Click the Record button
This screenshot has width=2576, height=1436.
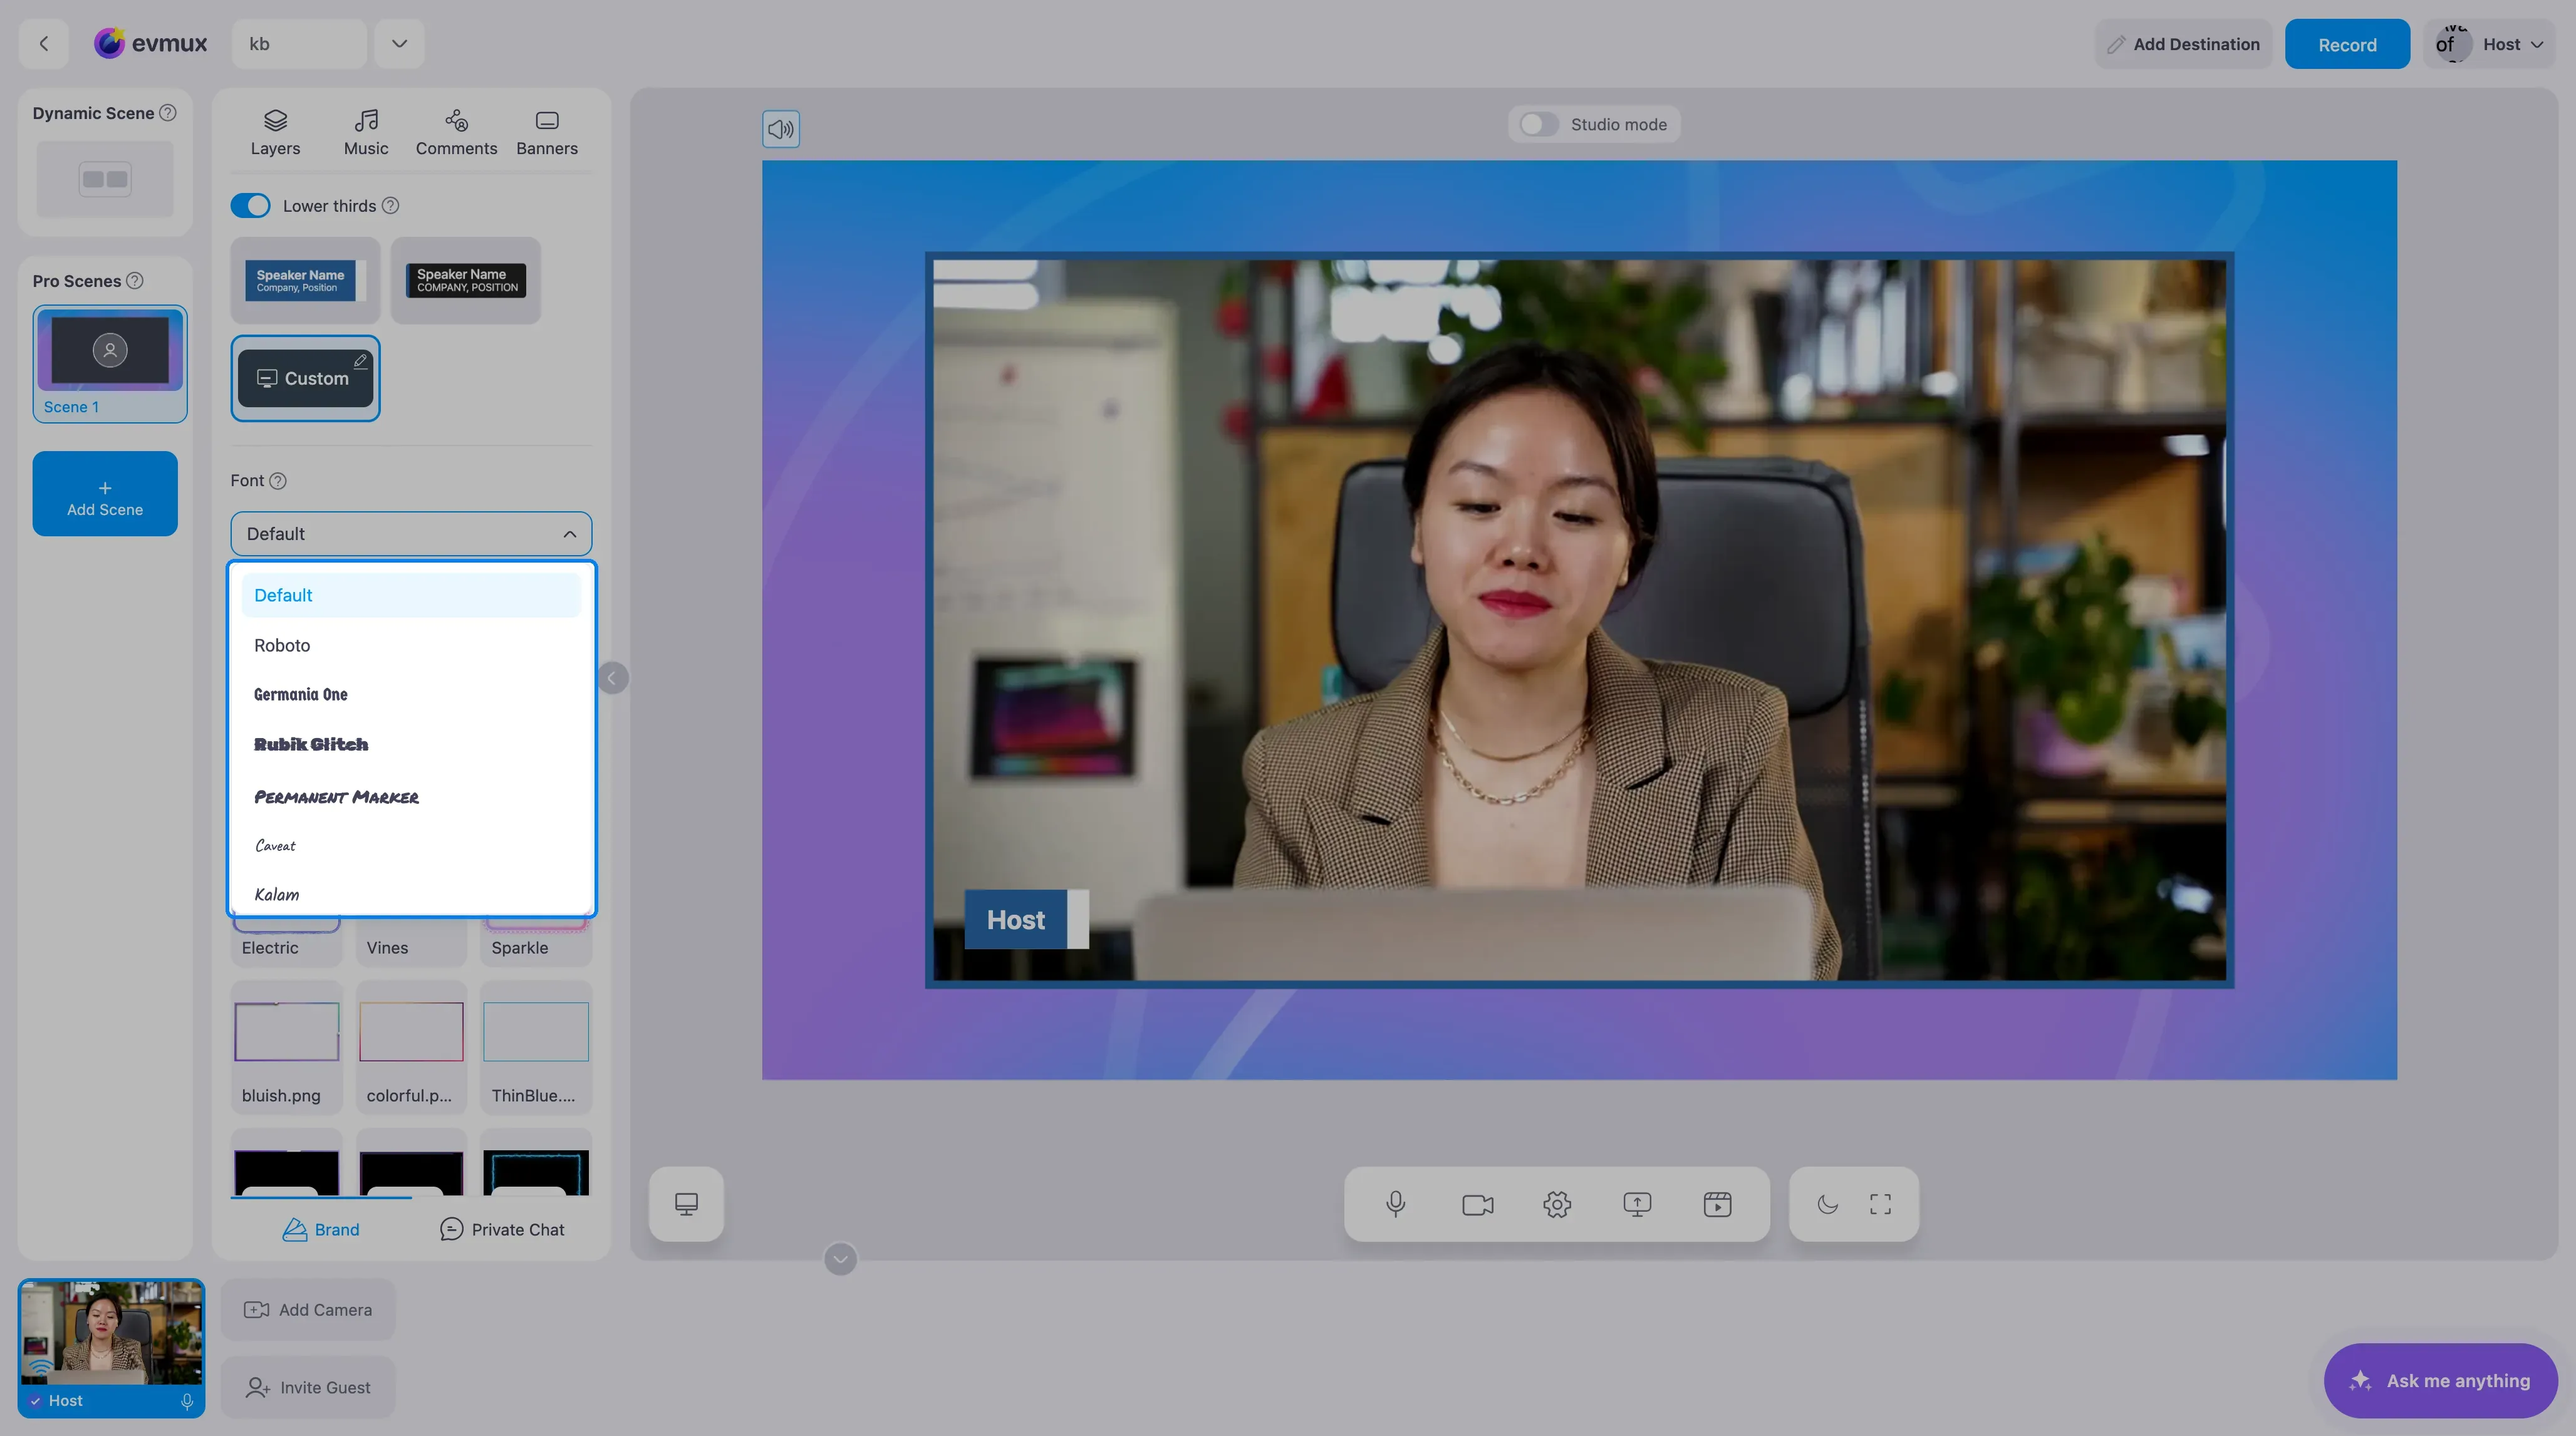pos(2347,44)
